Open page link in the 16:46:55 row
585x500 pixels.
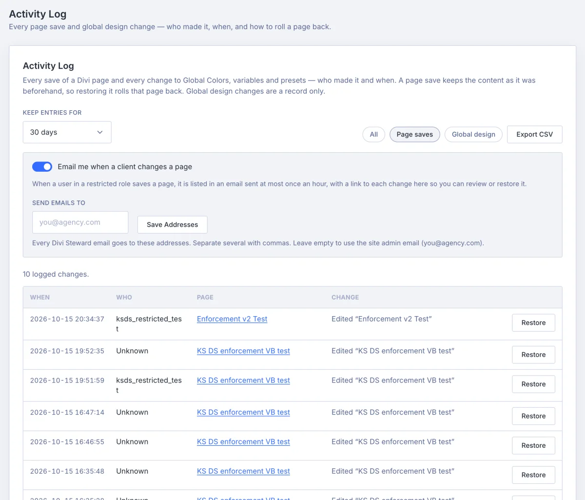coord(243,442)
